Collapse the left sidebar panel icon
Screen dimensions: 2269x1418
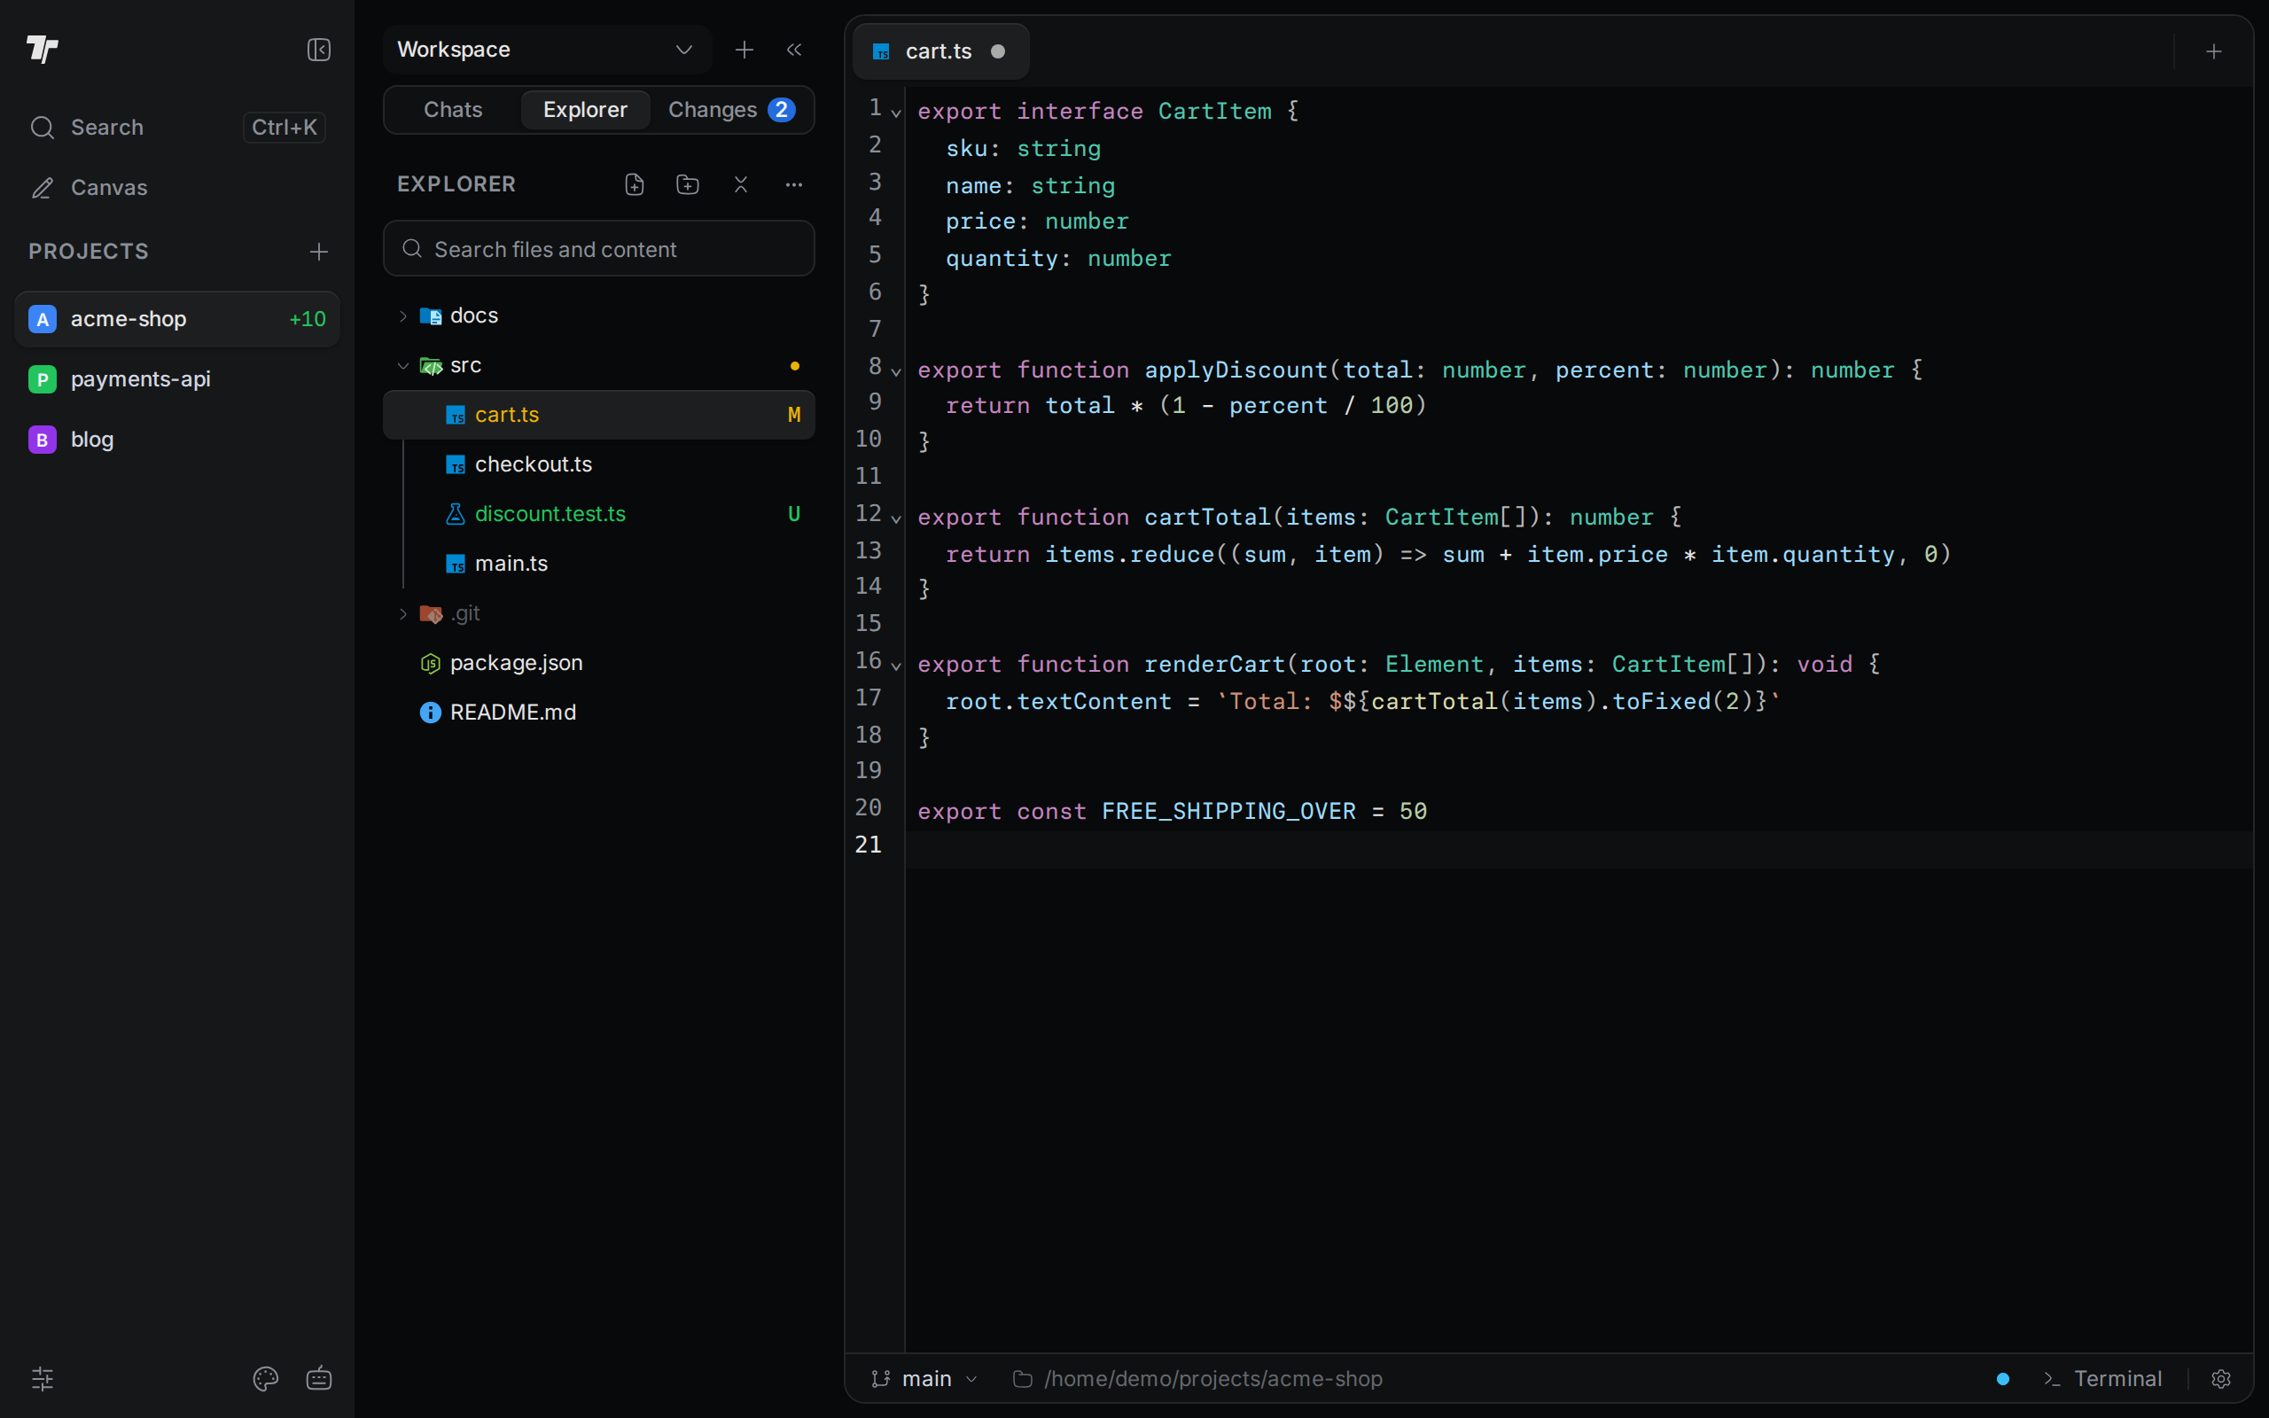(x=319, y=50)
